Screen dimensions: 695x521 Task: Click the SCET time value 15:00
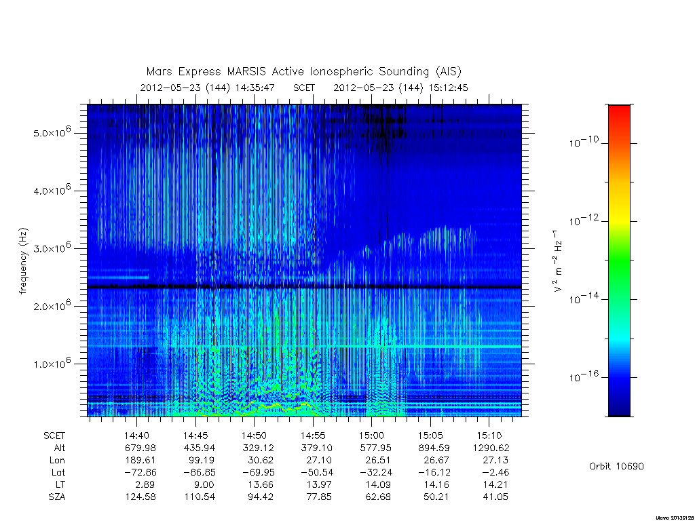point(371,436)
